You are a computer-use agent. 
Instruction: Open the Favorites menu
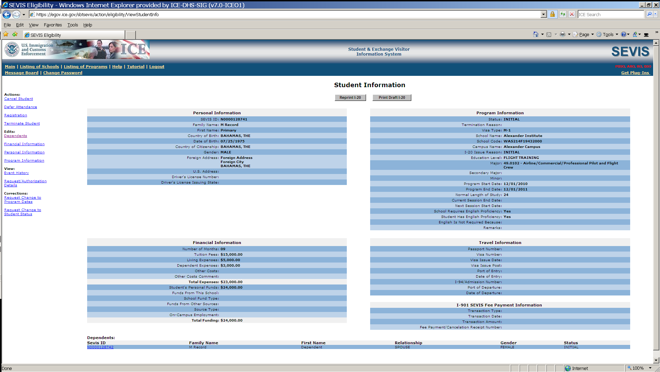coord(53,25)
